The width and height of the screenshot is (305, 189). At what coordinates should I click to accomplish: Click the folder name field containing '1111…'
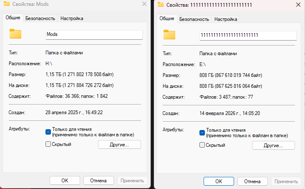[x=248, y=36]
